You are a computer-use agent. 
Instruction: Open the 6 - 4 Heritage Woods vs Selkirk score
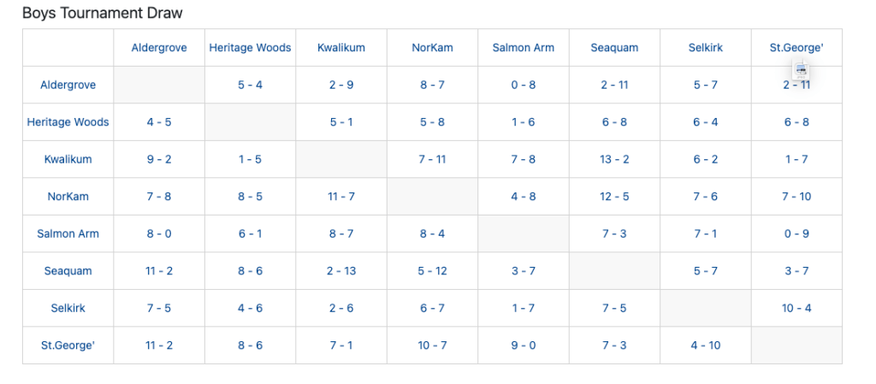click(x=706, y=122)
